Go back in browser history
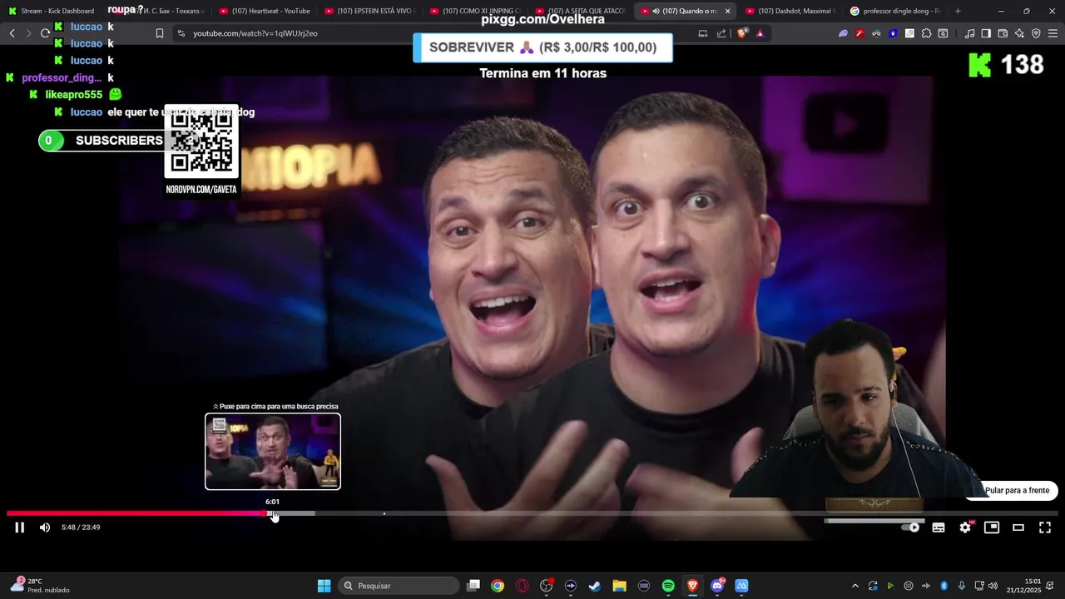The height and width of the screenshot is (599, 1065). [12, 33]
